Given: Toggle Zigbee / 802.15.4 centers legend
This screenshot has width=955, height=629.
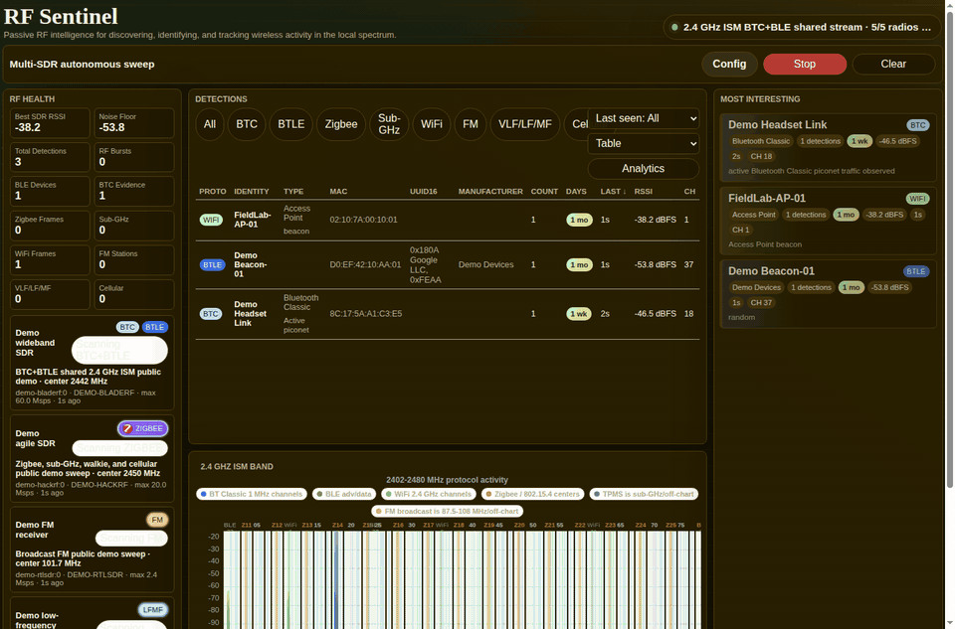Looking at the screenshot, I should [532, 494].
